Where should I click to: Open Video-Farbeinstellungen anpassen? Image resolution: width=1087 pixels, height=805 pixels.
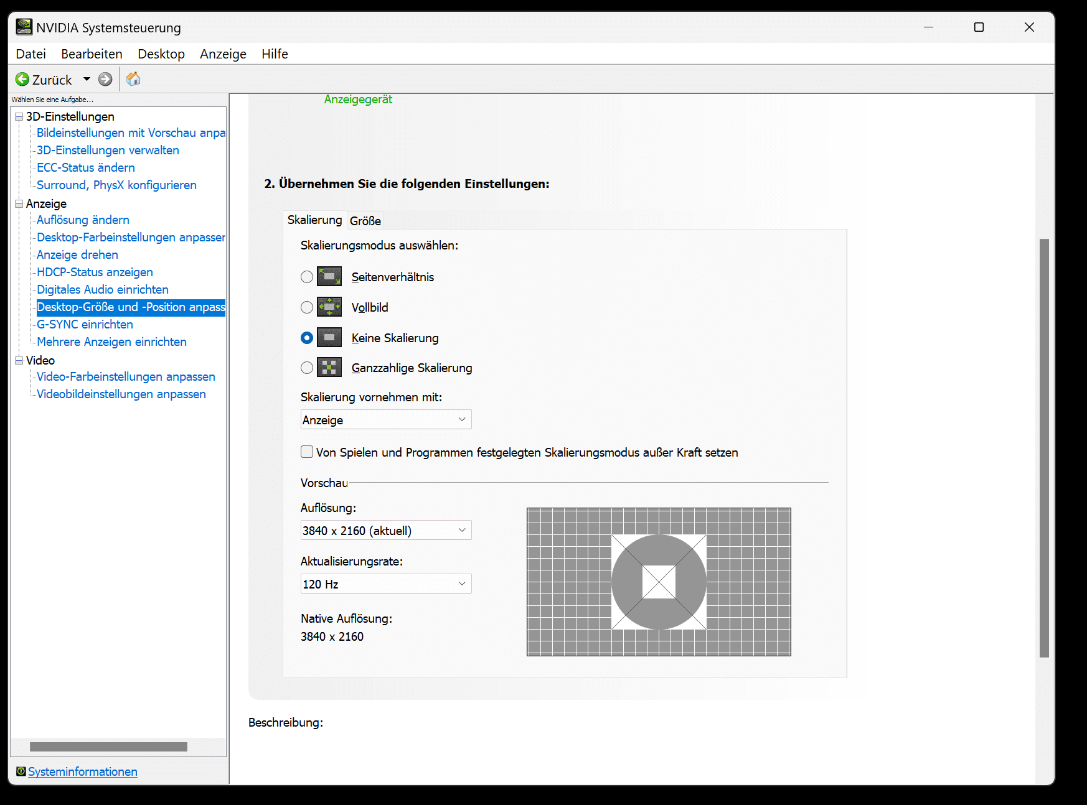coord(126,376)
